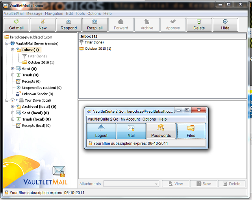Click the attachments View button

[176, 184]
